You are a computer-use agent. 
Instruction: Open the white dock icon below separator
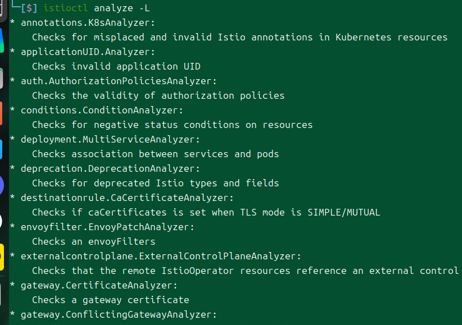click(x=1, y=294)
